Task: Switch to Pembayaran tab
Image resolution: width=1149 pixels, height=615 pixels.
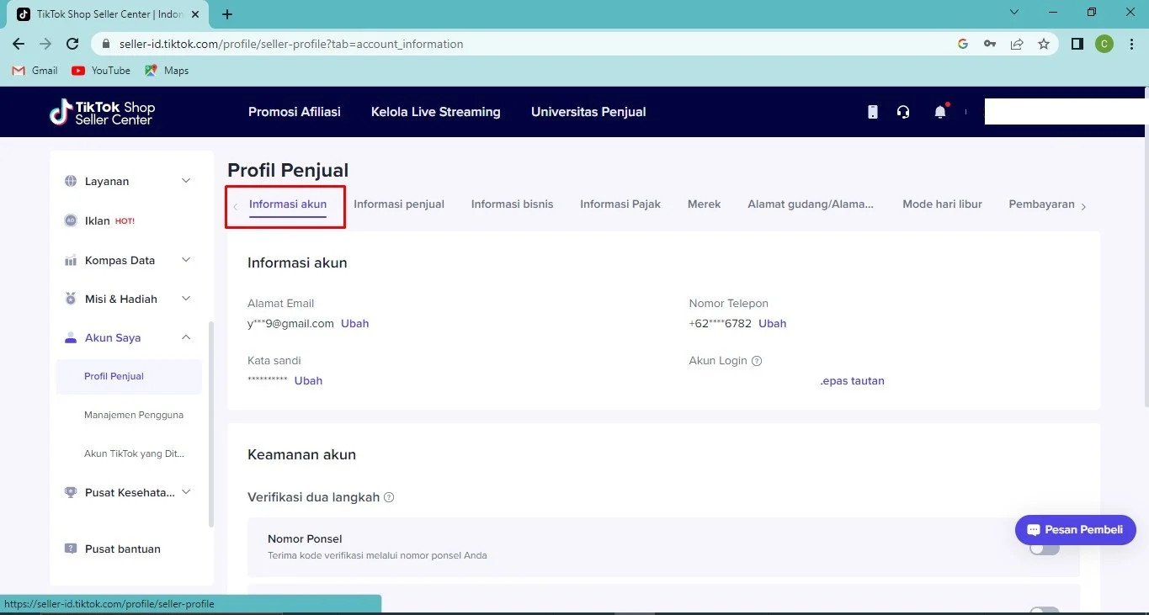Action: point(1041,204)
